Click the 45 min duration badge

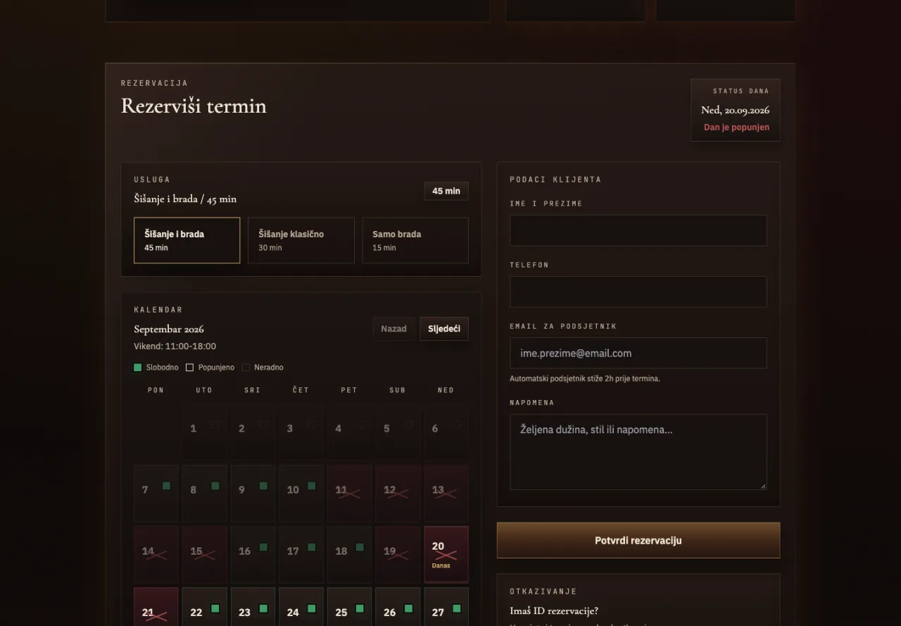[x=446, y=191]
